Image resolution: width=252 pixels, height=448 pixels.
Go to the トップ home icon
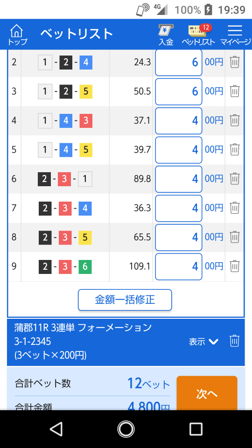tap(17, 35)
